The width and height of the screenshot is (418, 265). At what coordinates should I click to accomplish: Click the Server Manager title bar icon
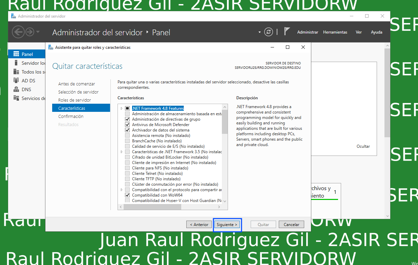[x=13, y=16]
